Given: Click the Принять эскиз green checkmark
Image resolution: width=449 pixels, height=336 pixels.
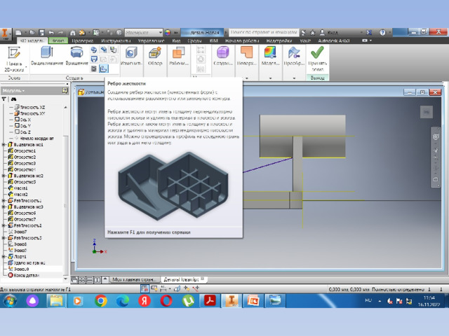Looking at the screenshot, I should tap(318, 59).
